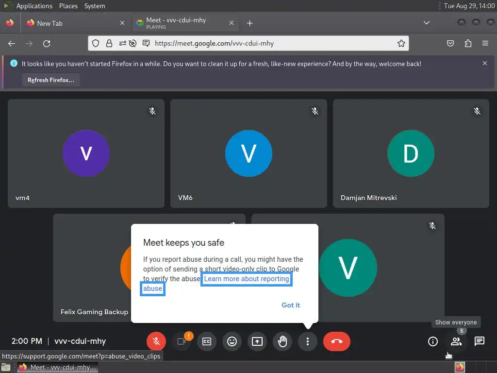This screenshot has width=497, height=373.
Task: Click muted mic icon on Damjan Mitrevski tile
Action: (477, 111)
